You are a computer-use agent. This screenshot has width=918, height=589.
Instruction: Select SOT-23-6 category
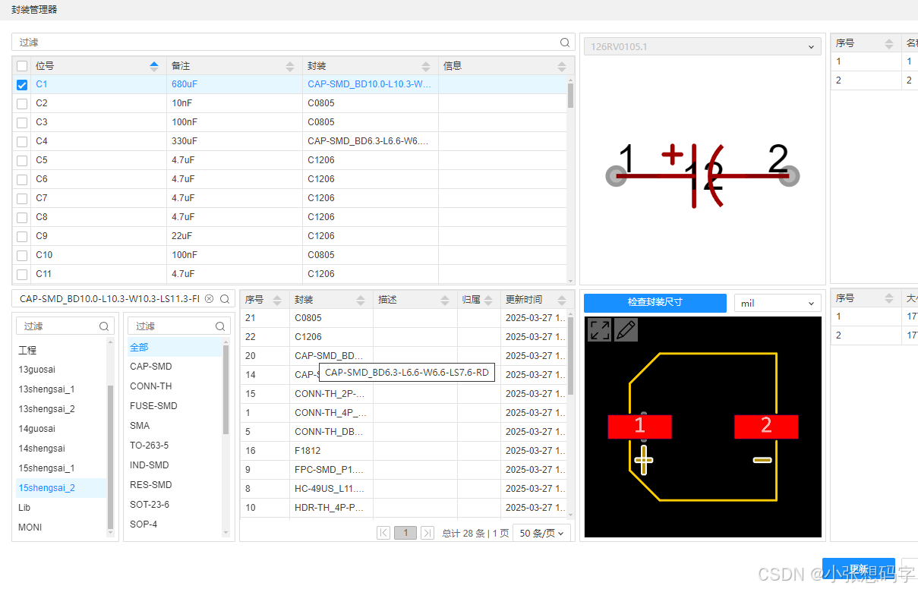point(174,505)
